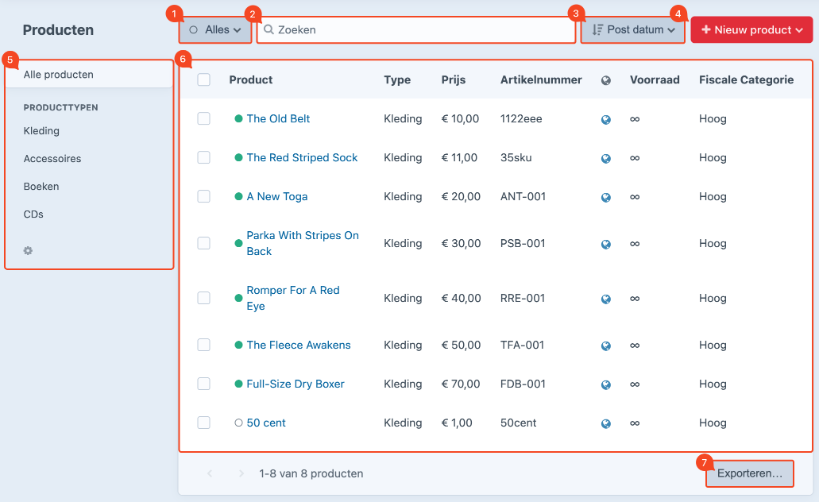The height and width of the screenshot is (502, 819).
Task: Tick the select-all checkbox in table header
Action: pyautogui.click(x=204, y=79)
